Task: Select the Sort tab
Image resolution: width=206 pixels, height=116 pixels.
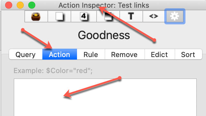Action: click(188, 54)
